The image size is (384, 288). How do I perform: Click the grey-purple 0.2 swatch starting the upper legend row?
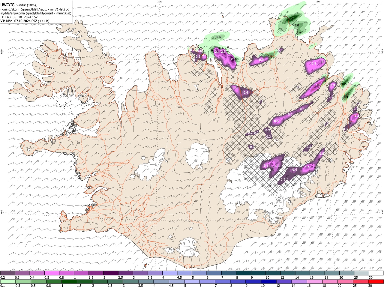tap(8, 273)
